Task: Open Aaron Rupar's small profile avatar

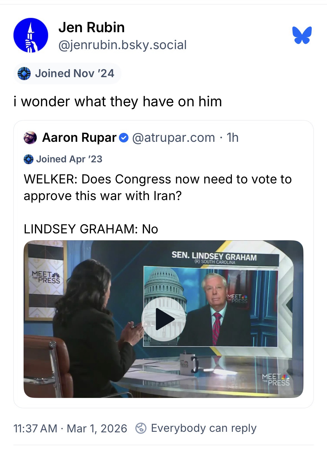Action: pyautogui.click(x=30, y=138)
